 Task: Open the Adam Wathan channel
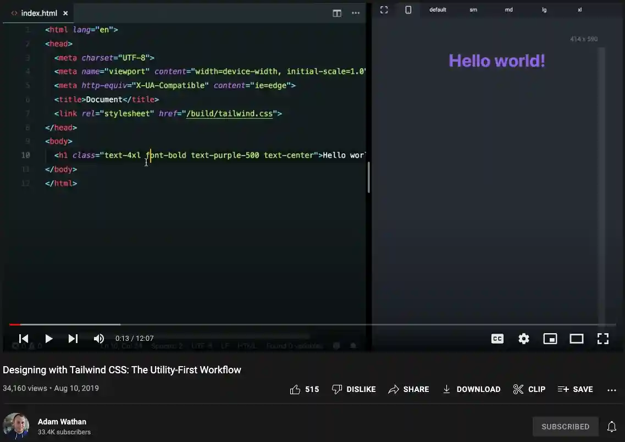tap(62, 422)
